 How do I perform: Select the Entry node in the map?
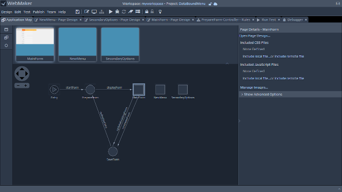(54, 90)
